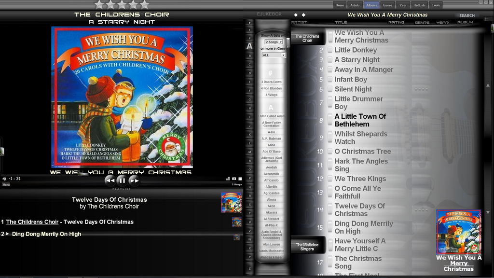Expand the collapse arrow above alphabet strip

click(x=249, y=23)
